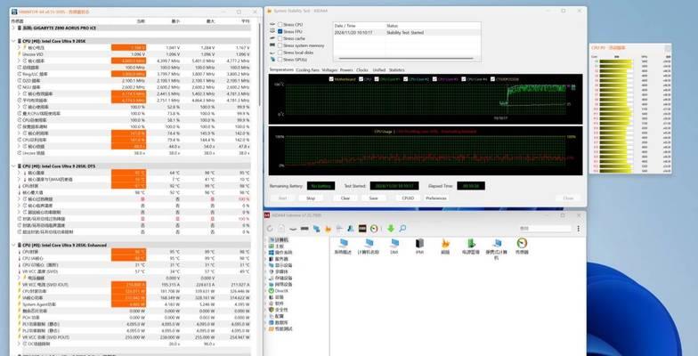Image resolution: width=698 pixels, height=356 pixels.
Task: Select 安全性 shield item in AIDA64 tree
Action: [279, 310]
